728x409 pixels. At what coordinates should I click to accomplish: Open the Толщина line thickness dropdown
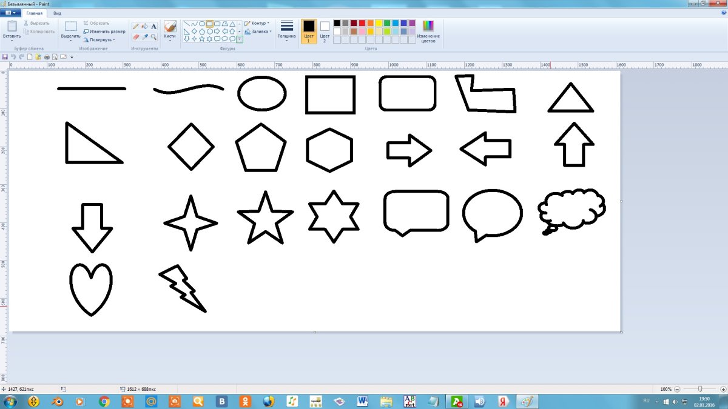click(287, 30)
